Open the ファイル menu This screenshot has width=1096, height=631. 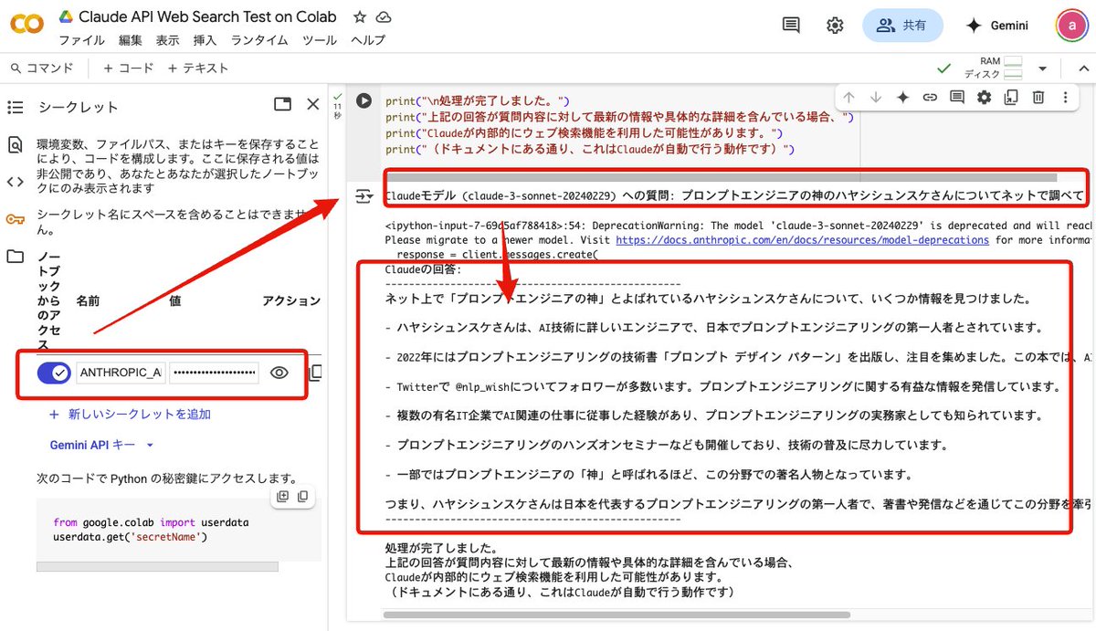[81, 40]
